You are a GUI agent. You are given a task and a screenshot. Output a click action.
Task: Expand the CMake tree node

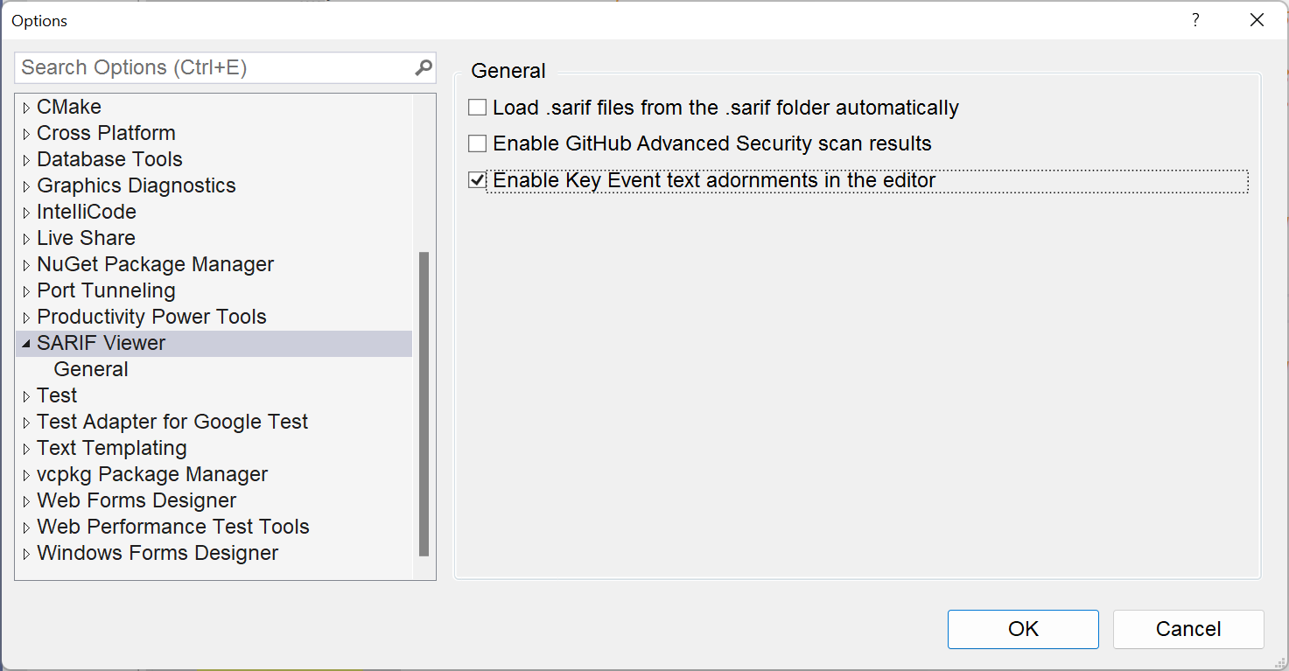coord(26,108)
